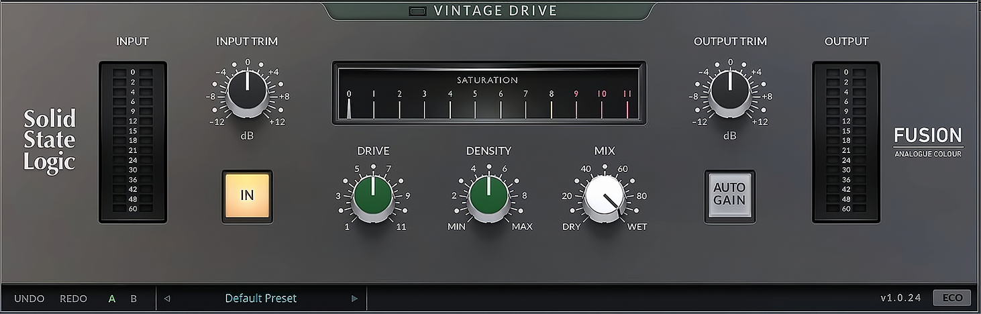Screen dimensions: 981x314
Task: Click the Solid State Logic logo
Action: [50, 141]
